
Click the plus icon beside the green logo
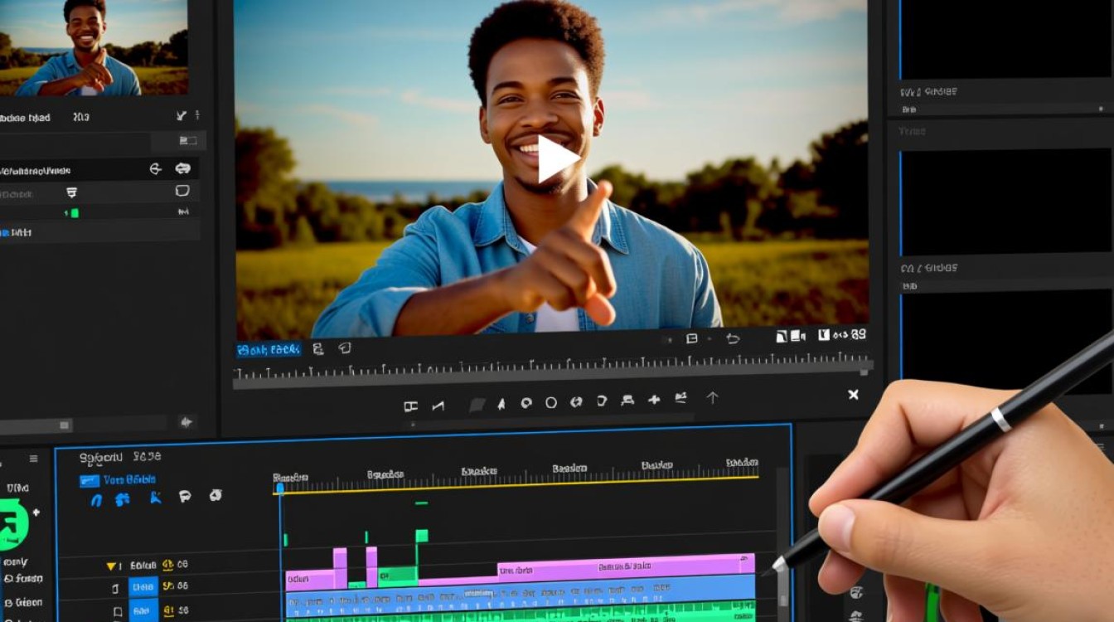tap(36, 513)
